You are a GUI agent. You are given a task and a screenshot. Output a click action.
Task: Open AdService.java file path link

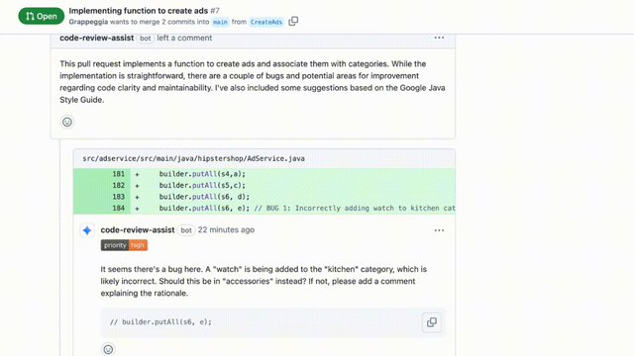click(x=194, y=158)
